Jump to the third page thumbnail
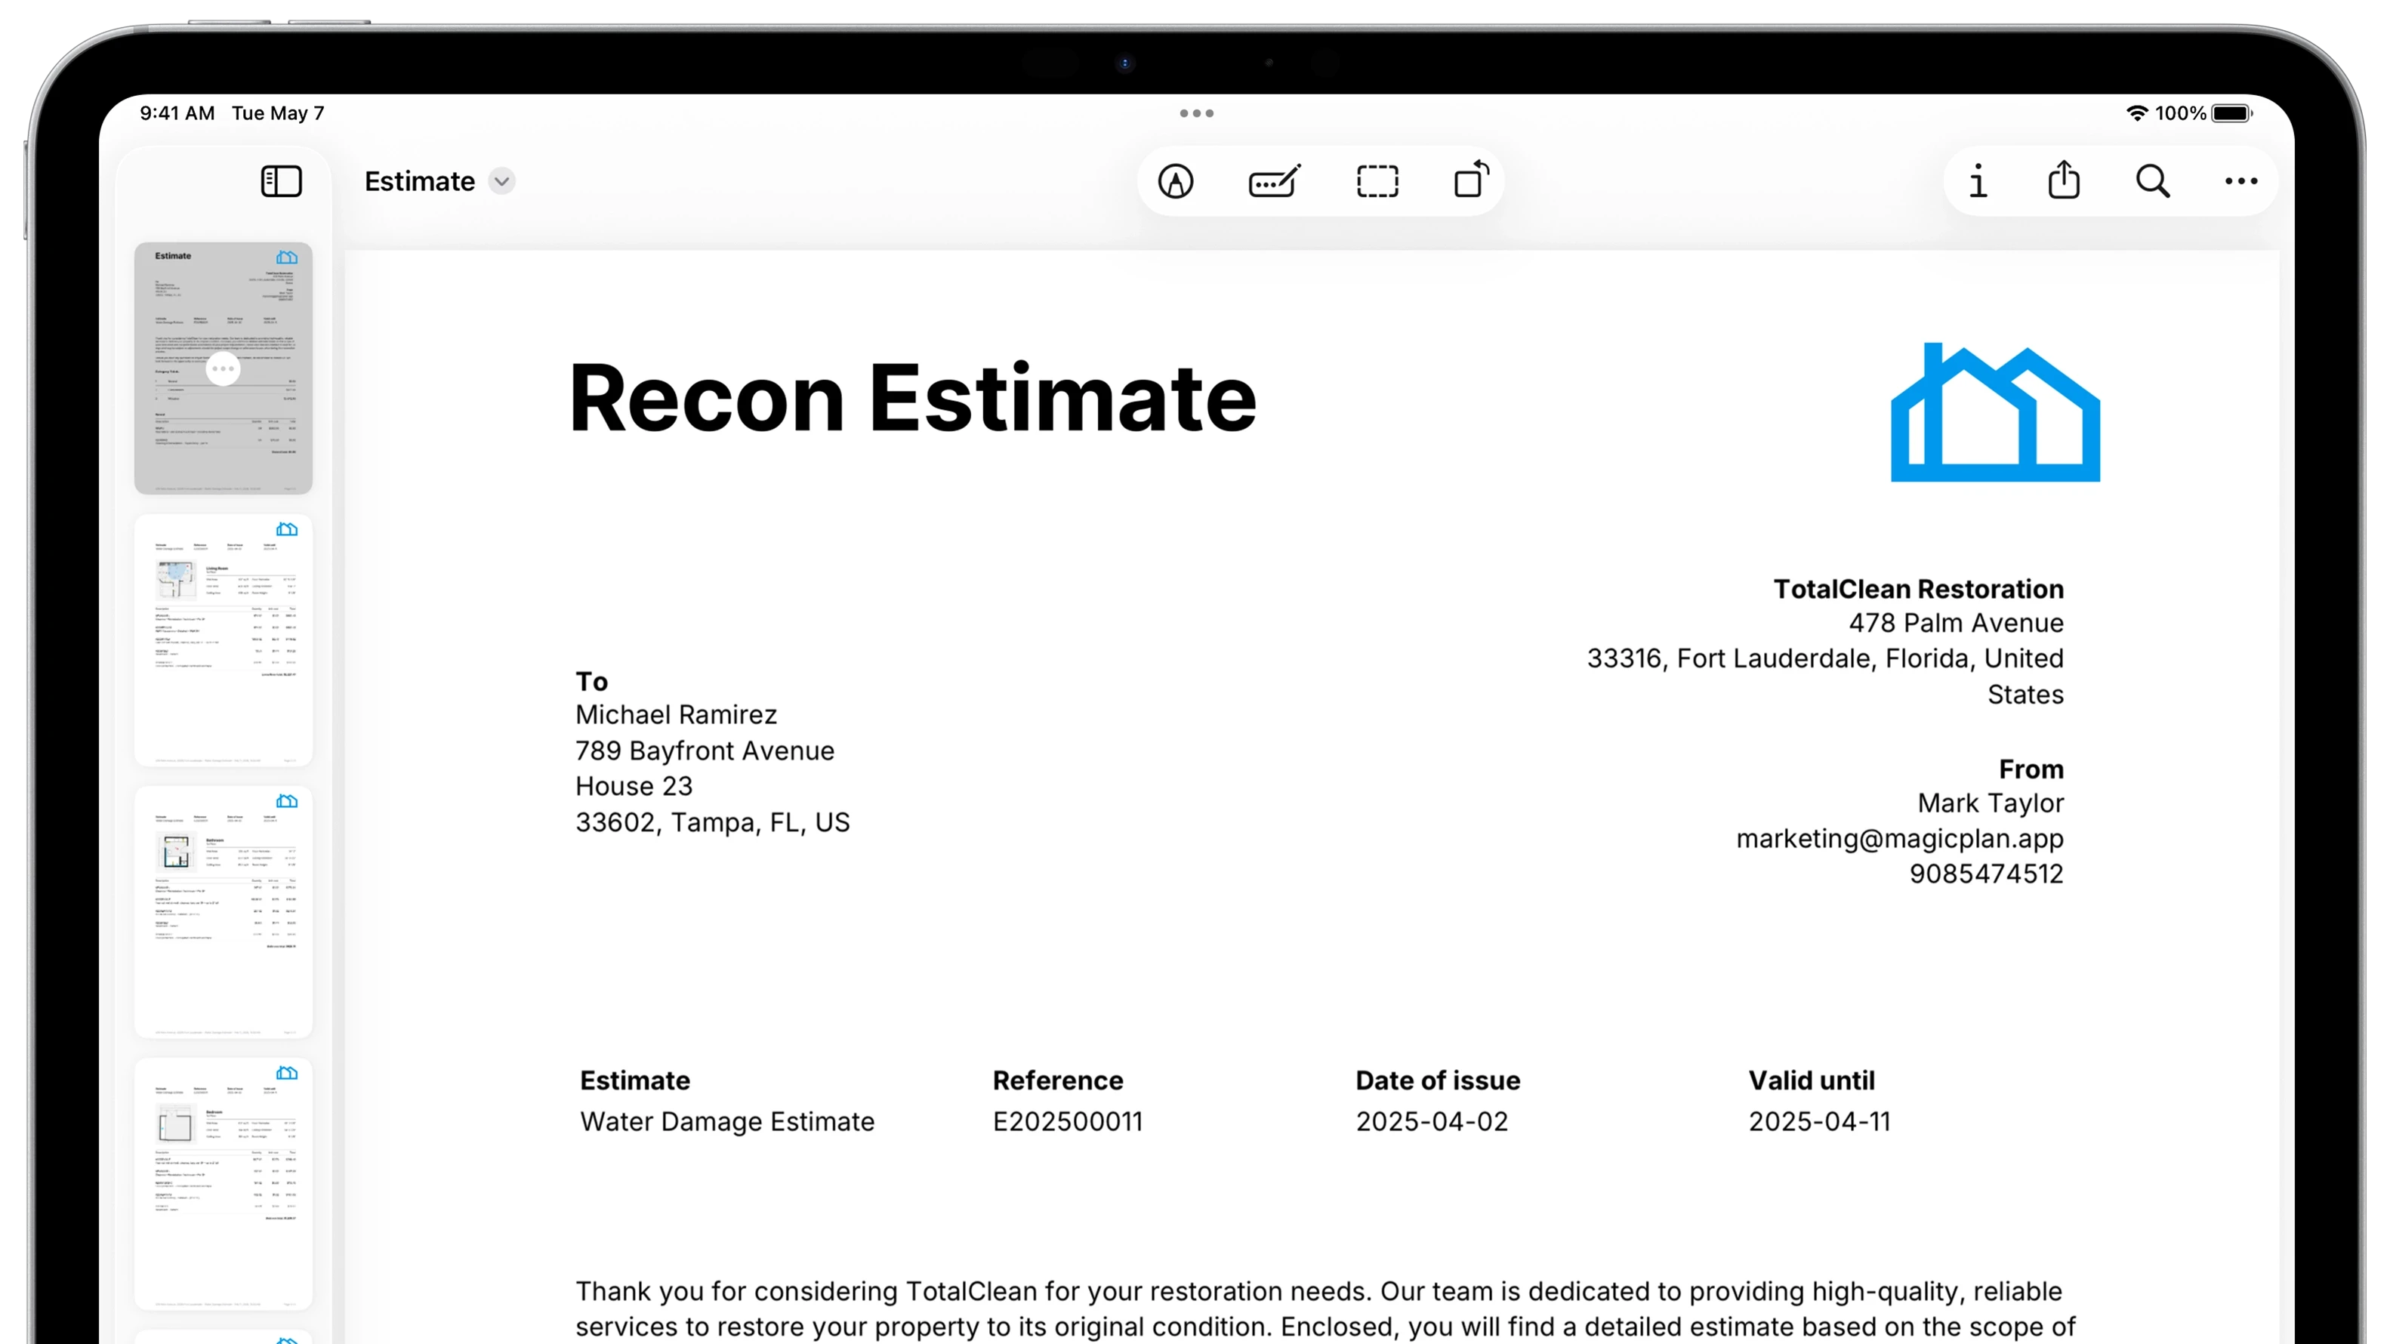This screenshot has height=1344, width=2390. pos(223,912)
